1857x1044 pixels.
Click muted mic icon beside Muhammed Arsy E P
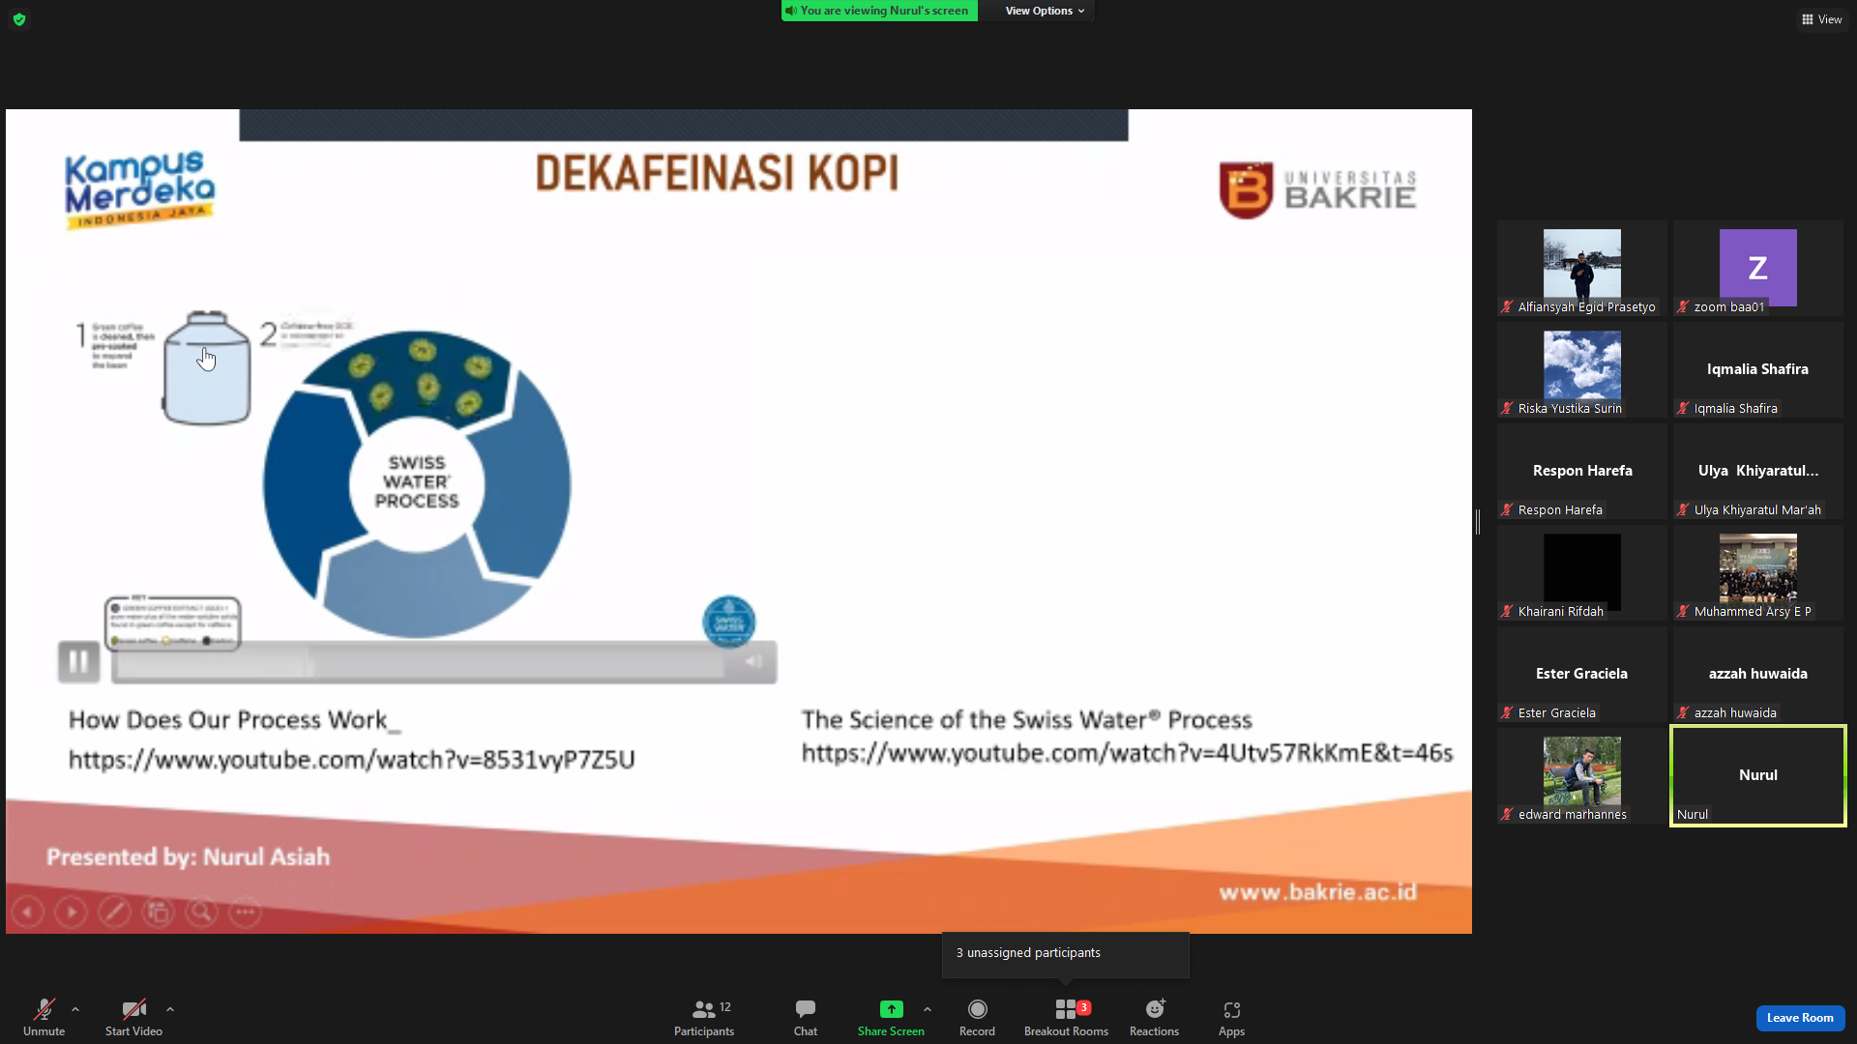[1683, 612]
